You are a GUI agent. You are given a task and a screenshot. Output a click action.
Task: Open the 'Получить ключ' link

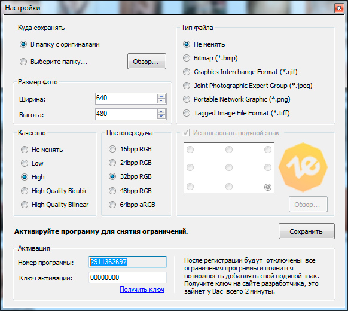(142, 289)
